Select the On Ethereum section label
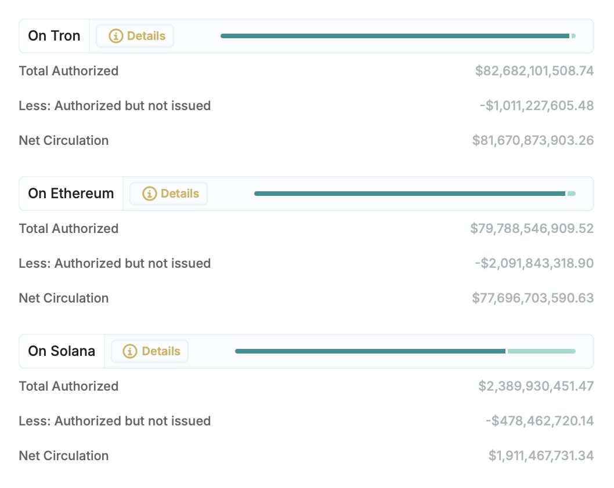Image resolution: width=614 pixels, height=488 pixels. (x=71, y=193)
